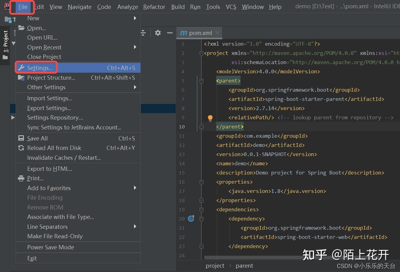The height and width of the screenshot is (272, 400).
Task: Click the light bulb intention icon
Action: [x=210, y=118]
